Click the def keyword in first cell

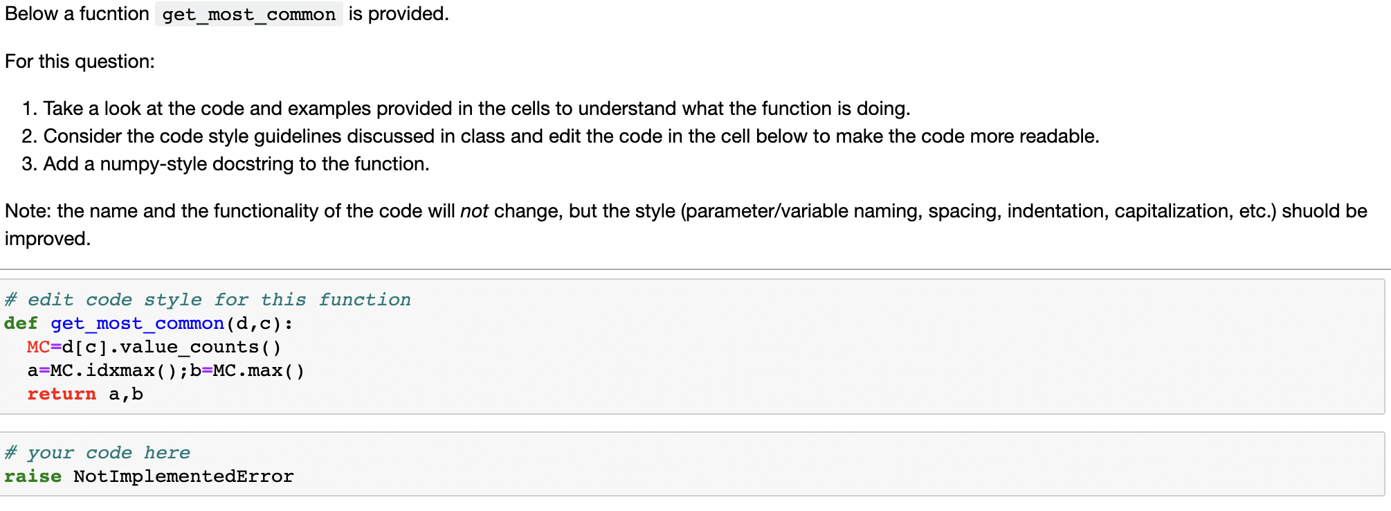[x=21, y=323]
